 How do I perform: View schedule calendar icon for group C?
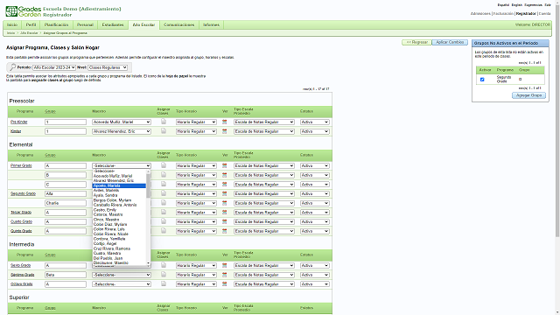(x=224, y=185)
